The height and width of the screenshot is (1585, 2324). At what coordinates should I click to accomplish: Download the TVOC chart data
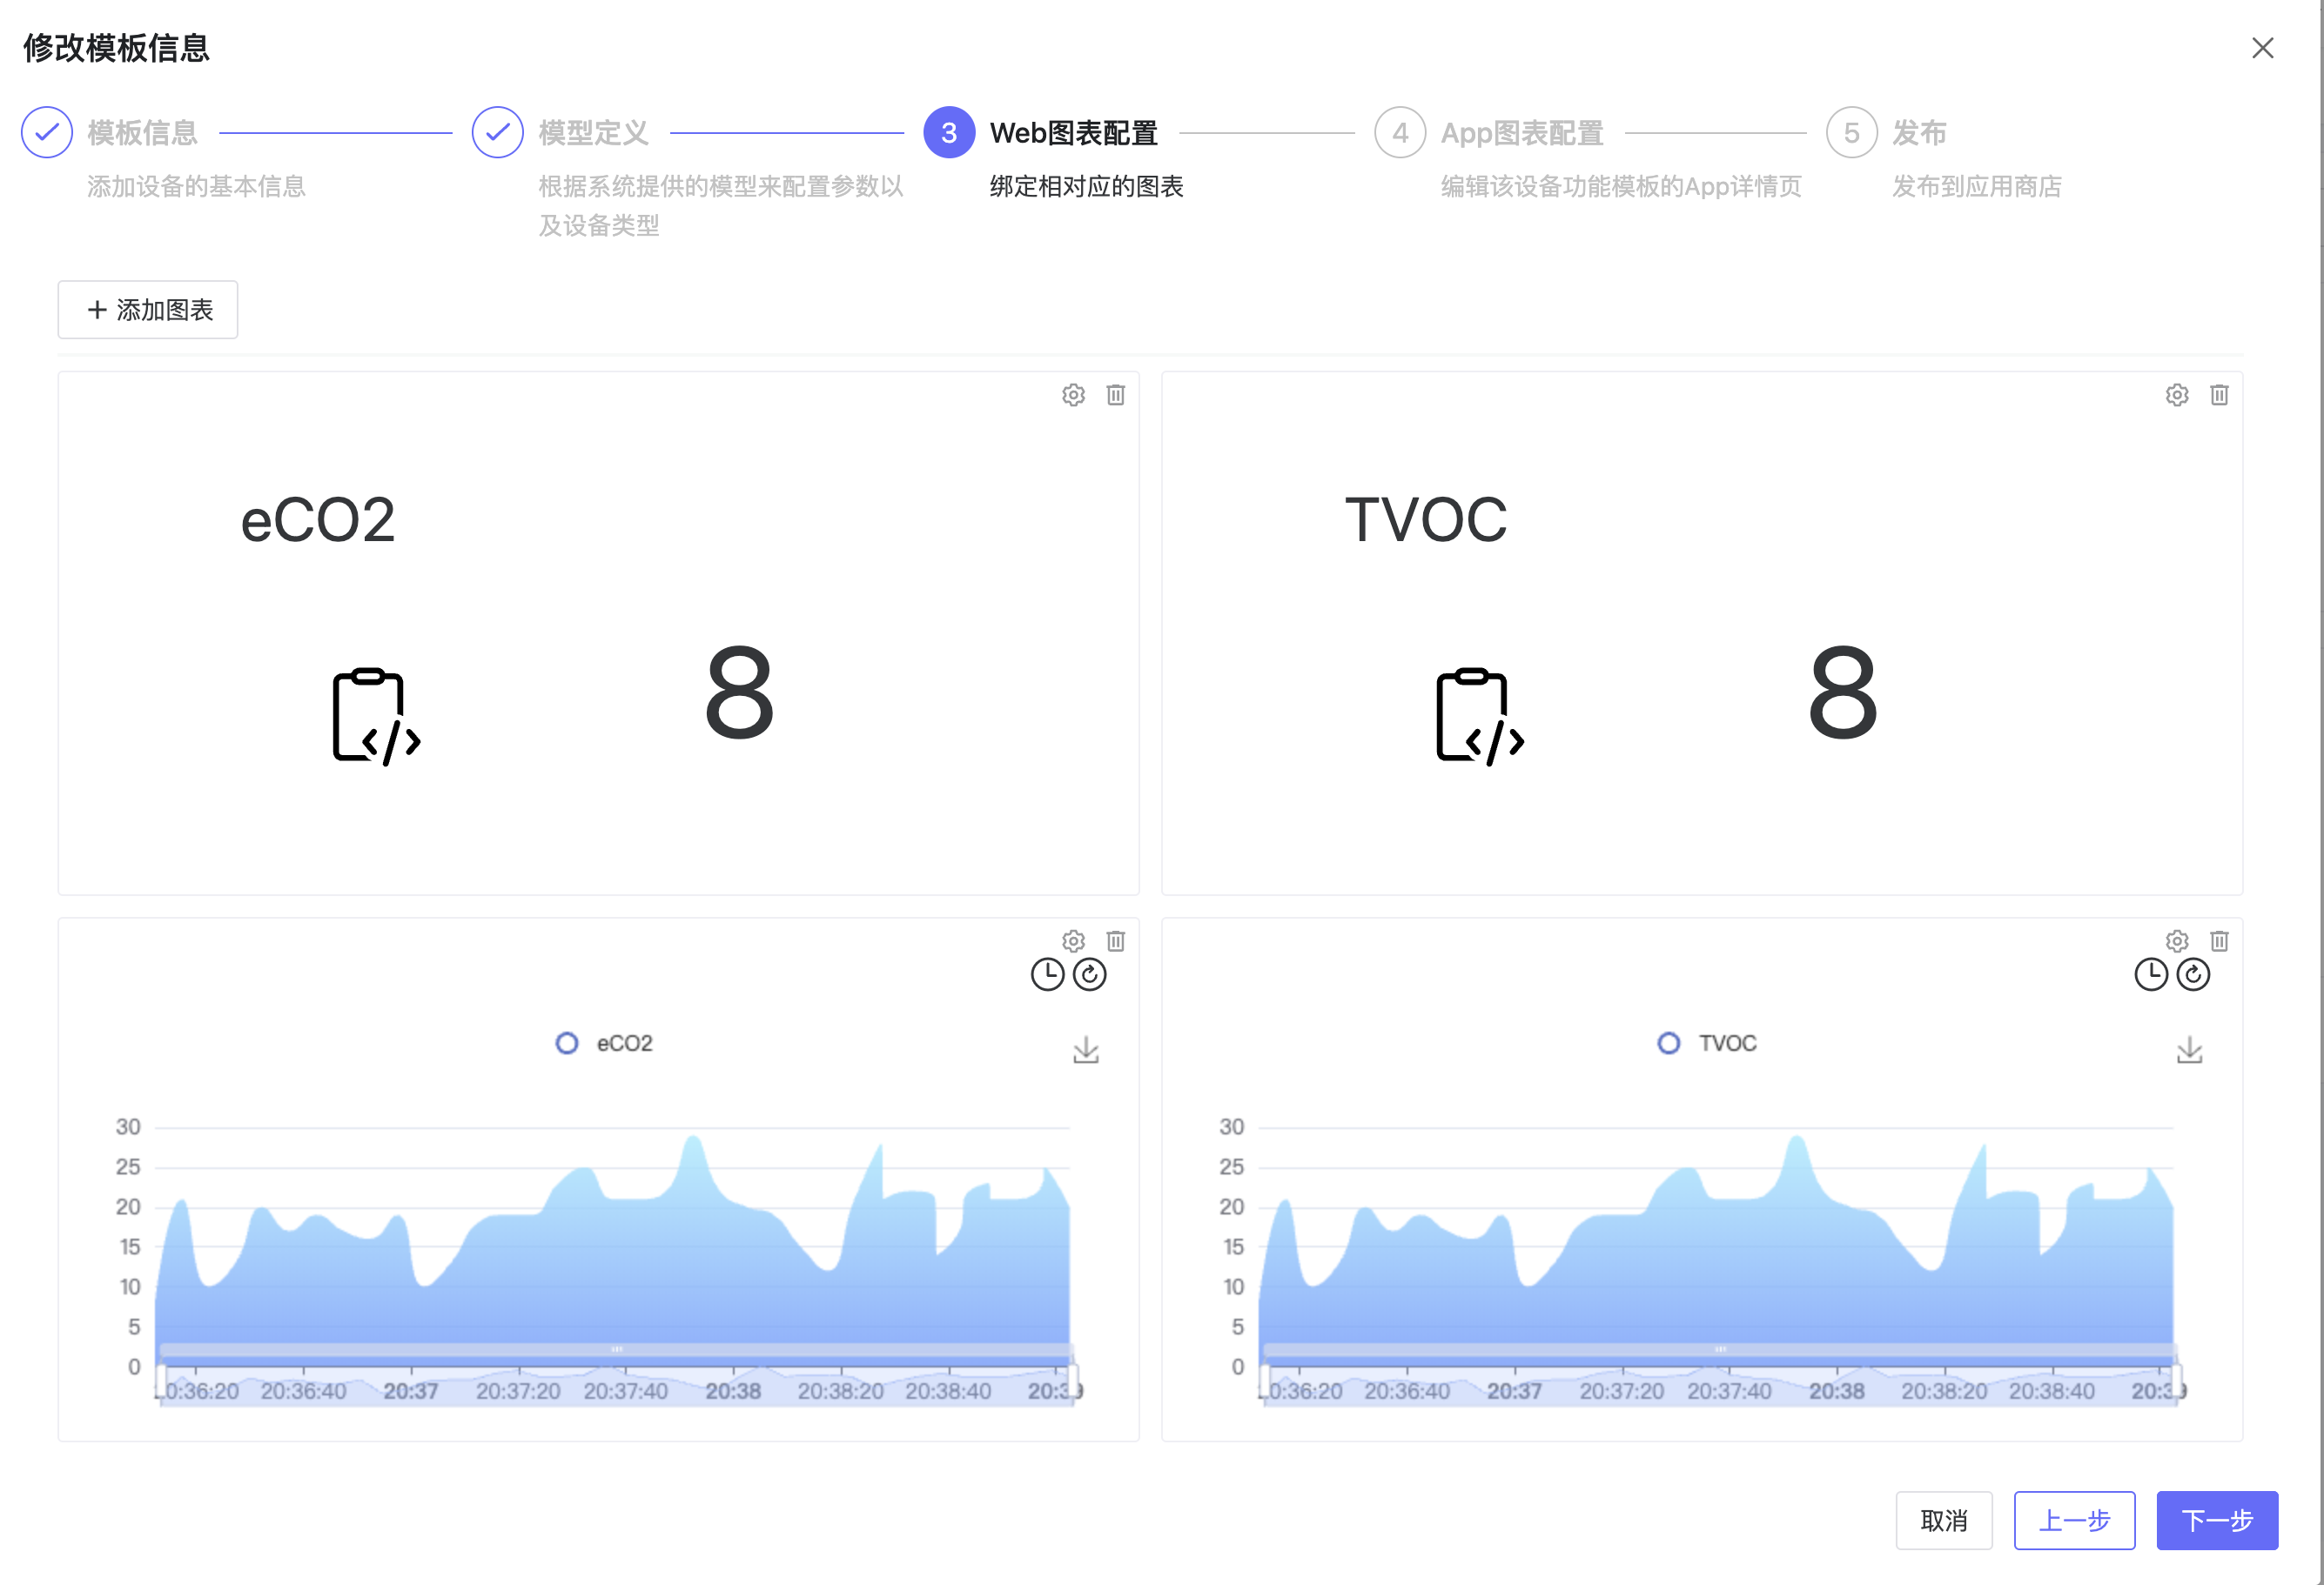click(2189, 1050)
